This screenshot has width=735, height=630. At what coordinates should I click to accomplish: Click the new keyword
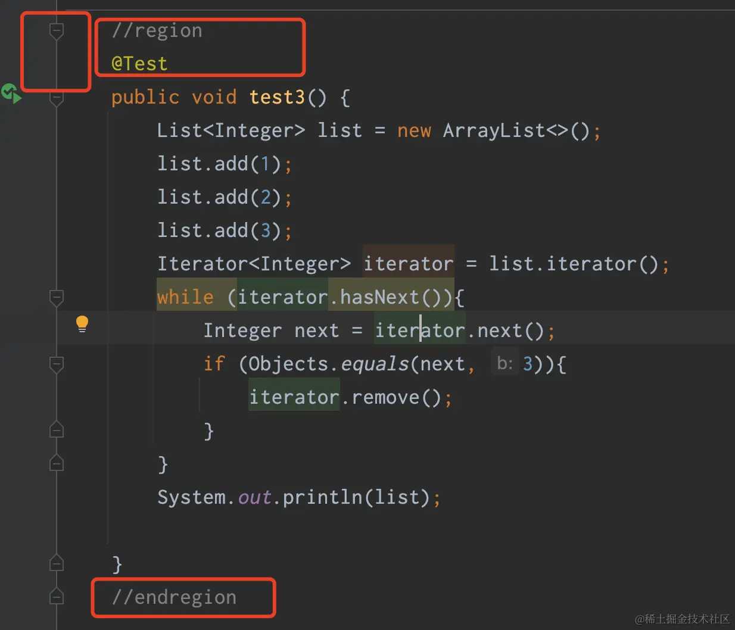pos(414,130)
